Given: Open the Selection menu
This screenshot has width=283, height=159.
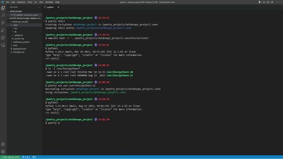Looking at the screenshot, I should pos(21,2).
